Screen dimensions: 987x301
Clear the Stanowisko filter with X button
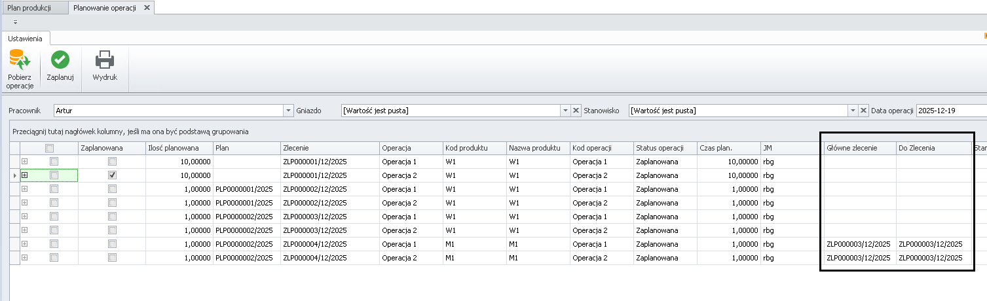tap(865, 111)
